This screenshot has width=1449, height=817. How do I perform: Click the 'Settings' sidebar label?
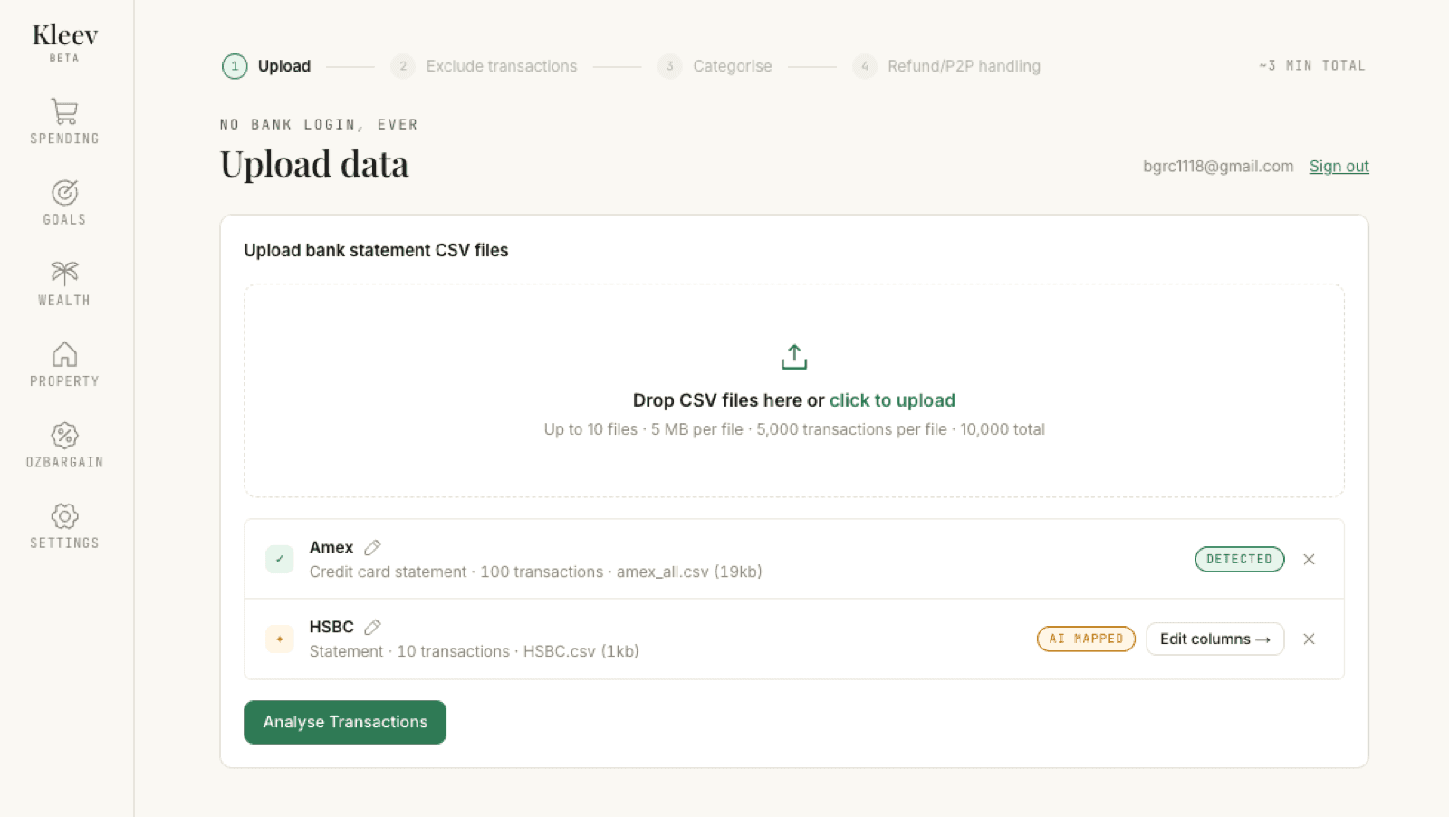pyautogui.click(x=64, y=543)
